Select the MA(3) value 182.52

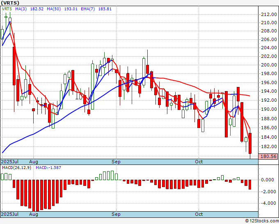[x=37, y=9]
